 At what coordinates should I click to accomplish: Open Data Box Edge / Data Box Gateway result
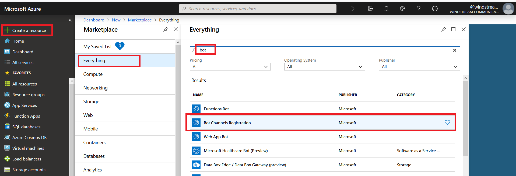tap(322, 165)
